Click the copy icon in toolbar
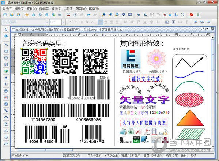The image size is (219, 161). (75, 15)
